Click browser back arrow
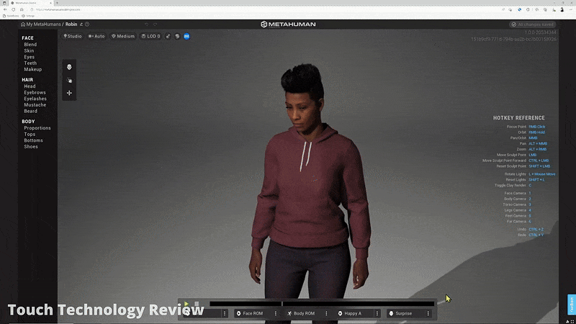 tap(5, 9)
